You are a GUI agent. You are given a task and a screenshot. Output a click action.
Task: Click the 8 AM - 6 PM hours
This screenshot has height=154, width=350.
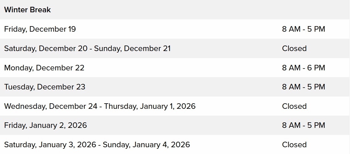point(303,68)
